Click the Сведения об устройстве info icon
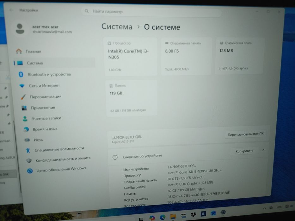The width and height of the screenshot is (295, 221). [115, 157]
